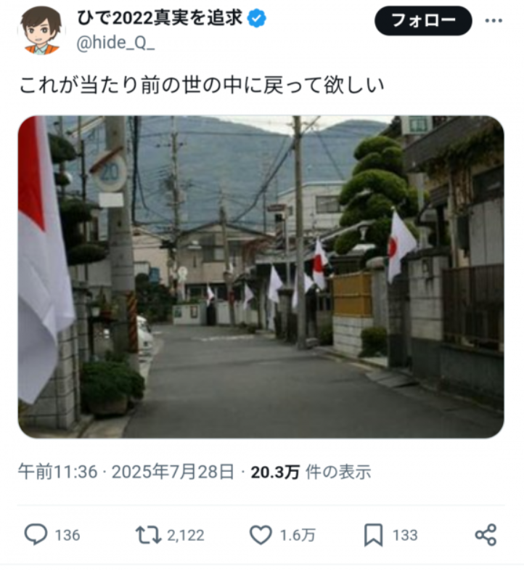Open the street flags photo

point(261,277)
